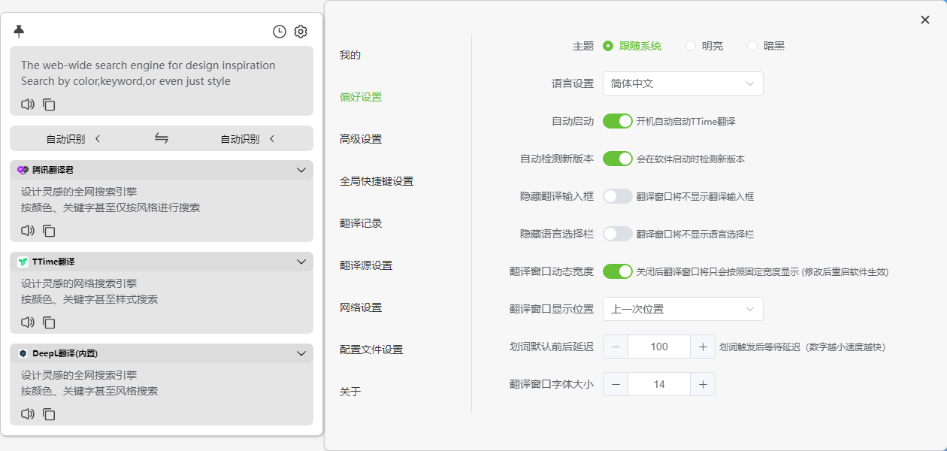Collapse the 腾讯翻译君 result panel

pyautogui.click(x=301, y=170)
